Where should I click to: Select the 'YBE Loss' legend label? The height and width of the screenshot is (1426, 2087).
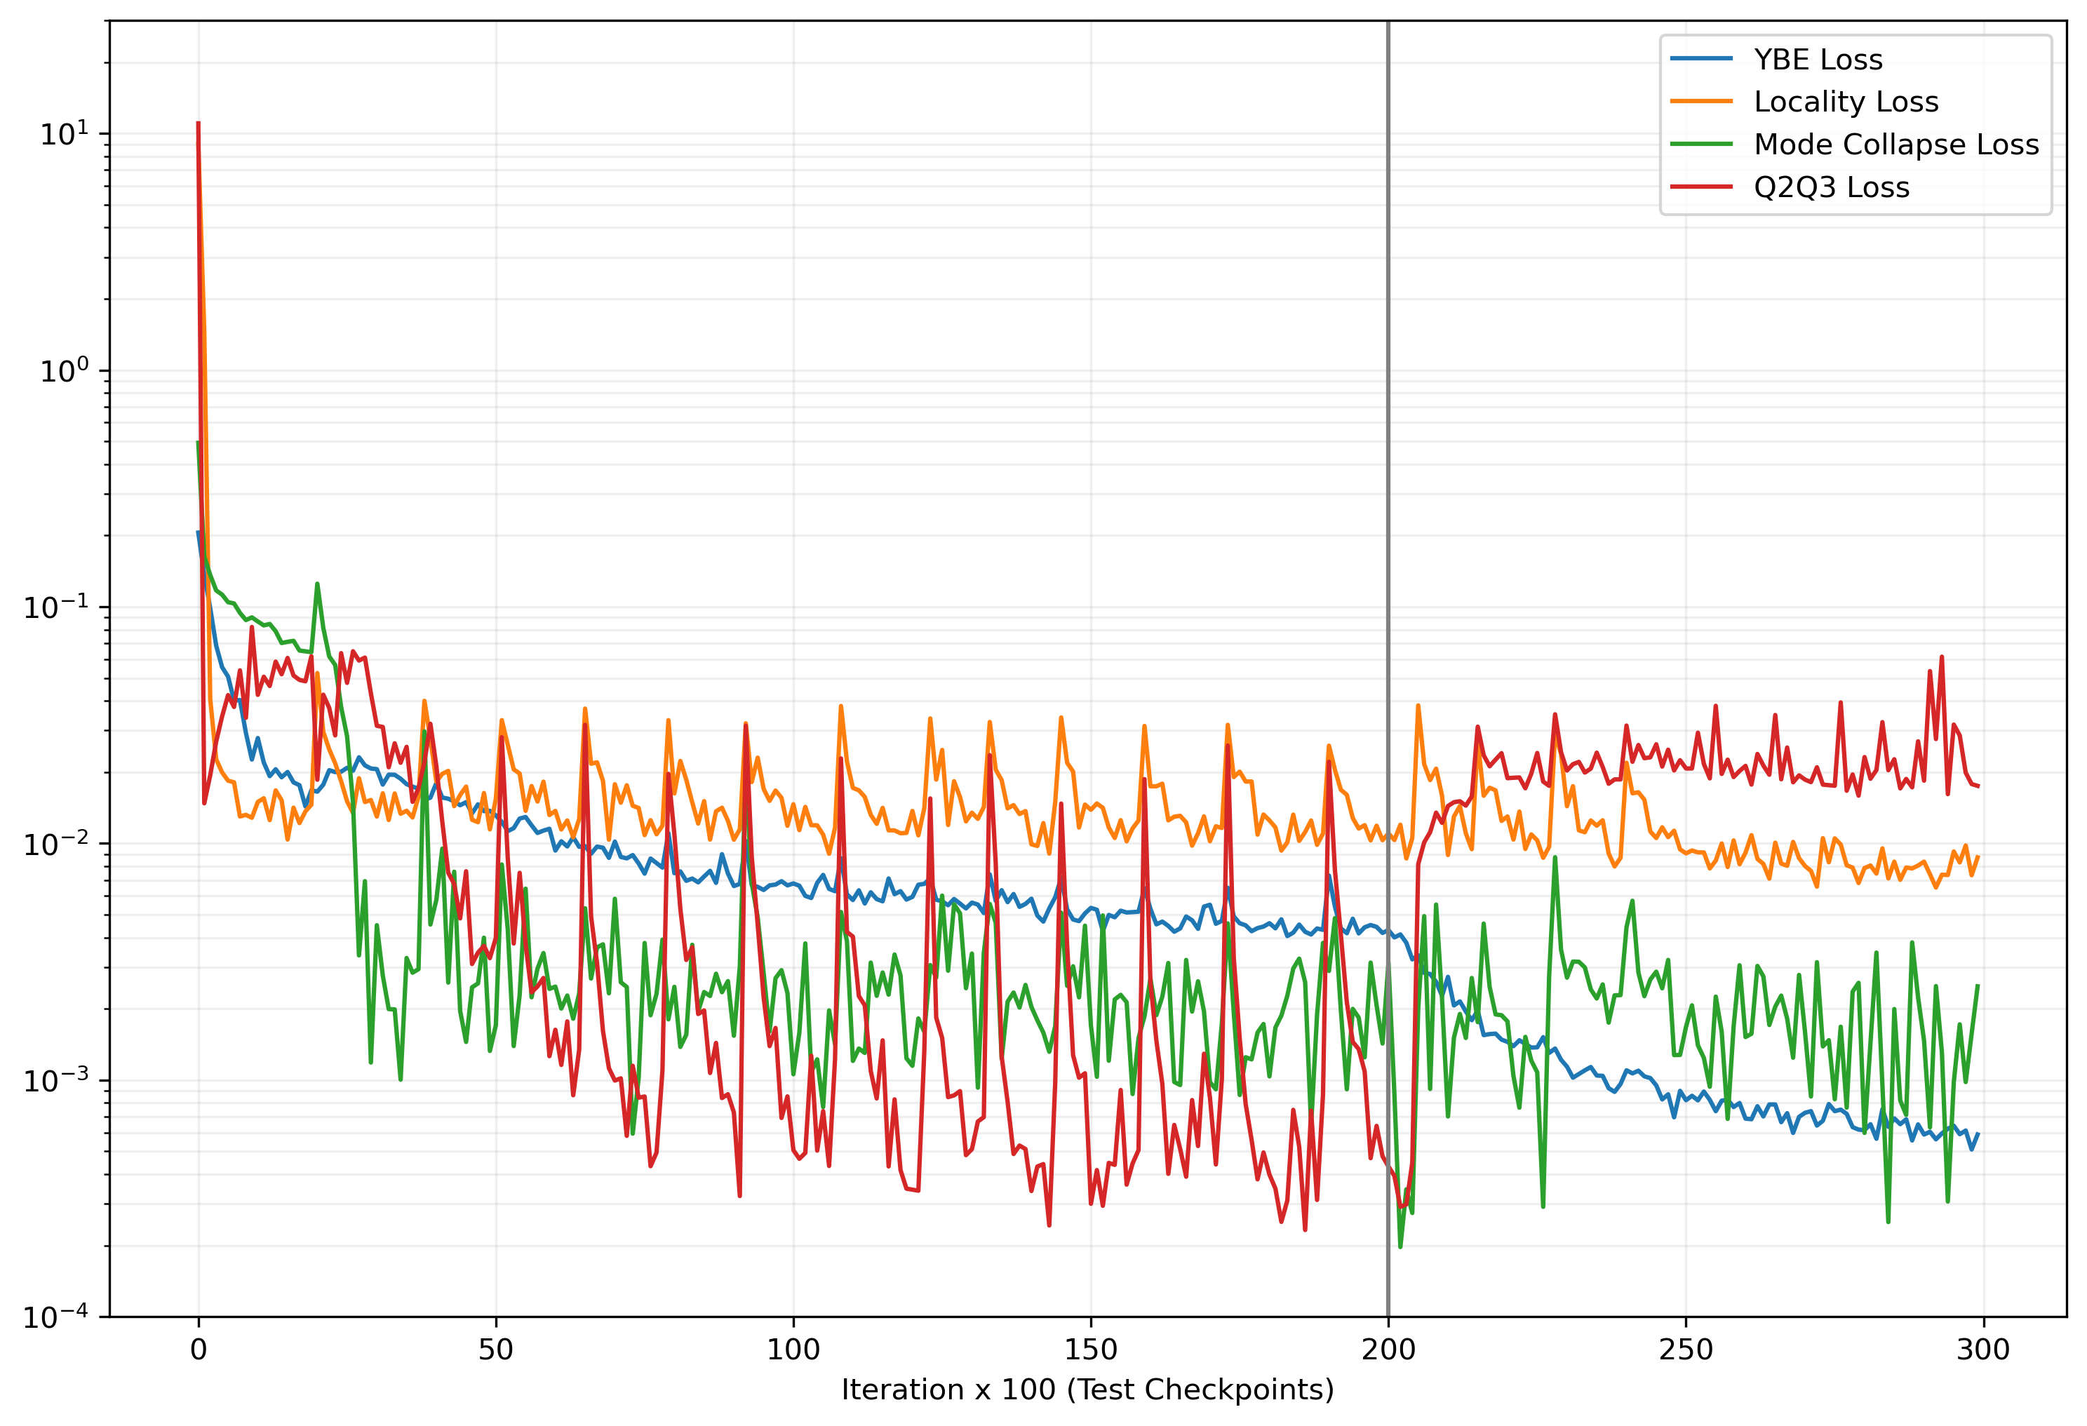pos(1818,59)
